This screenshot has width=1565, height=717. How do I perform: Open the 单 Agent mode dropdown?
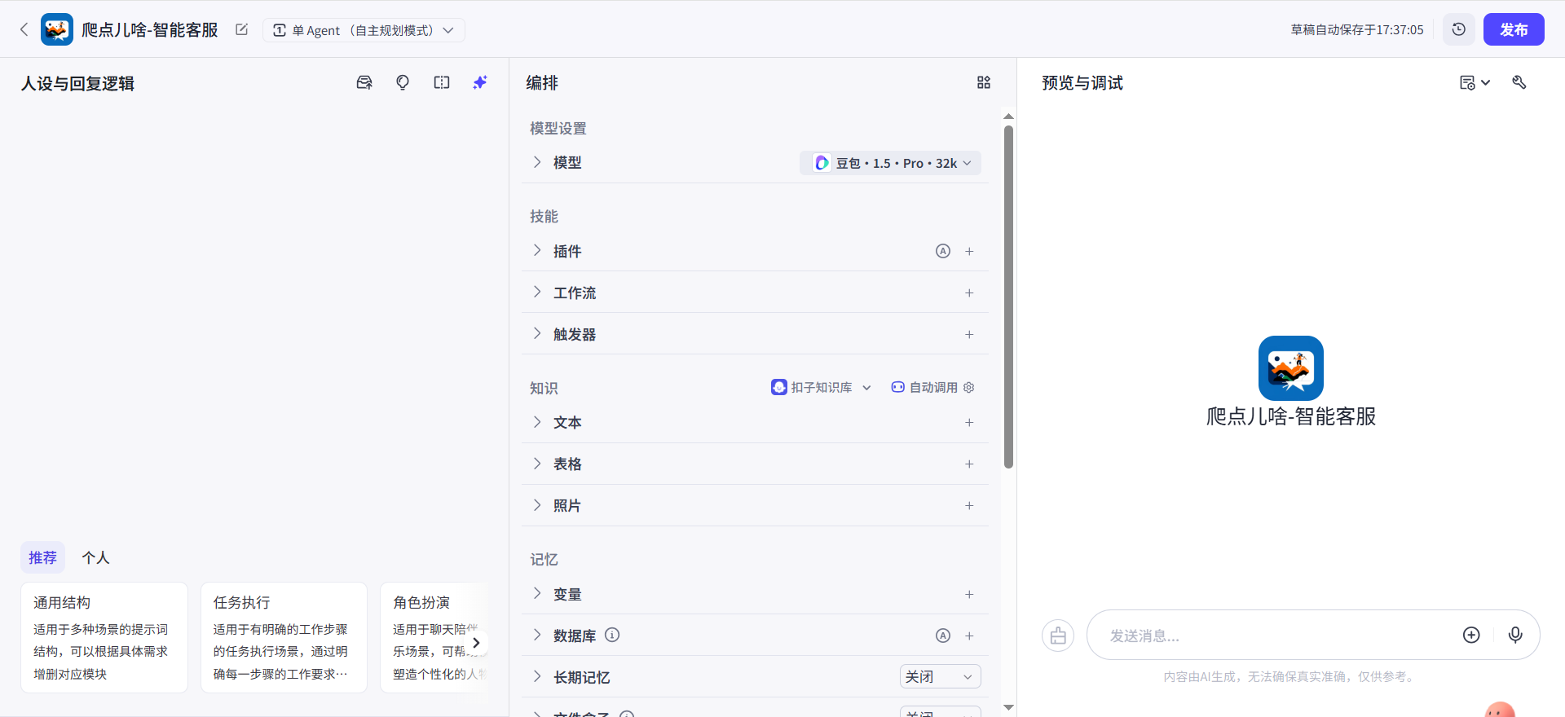coord(364,30)
